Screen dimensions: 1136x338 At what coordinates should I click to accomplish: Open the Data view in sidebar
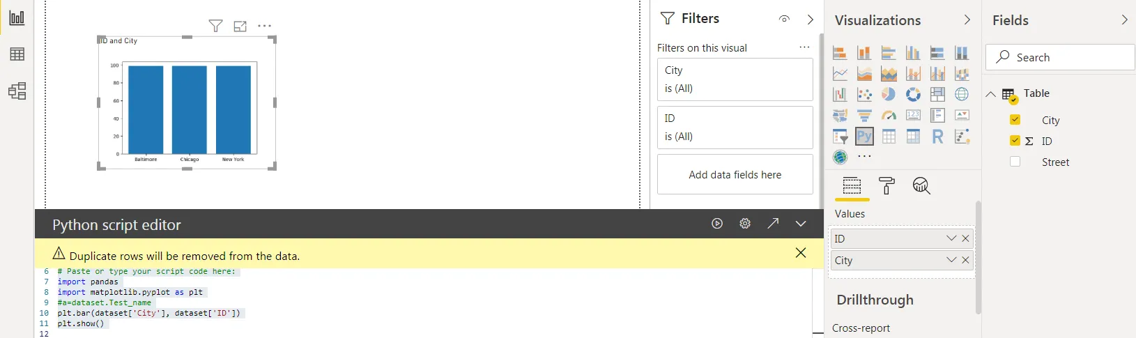click(x=17, y=54)
